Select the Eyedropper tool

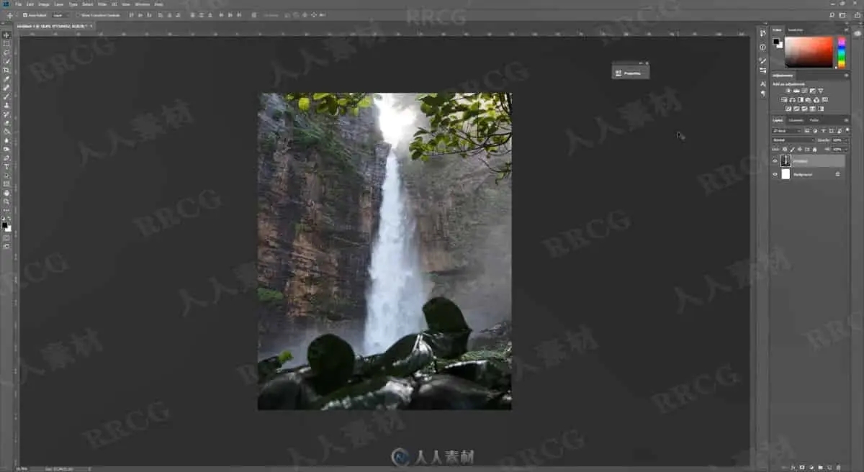click(x=6, y=78)
